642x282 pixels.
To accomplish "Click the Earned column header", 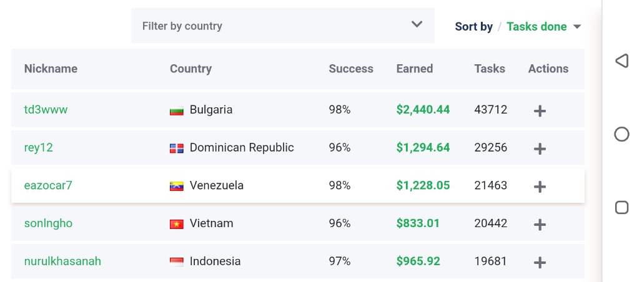I will click(415, 69).
